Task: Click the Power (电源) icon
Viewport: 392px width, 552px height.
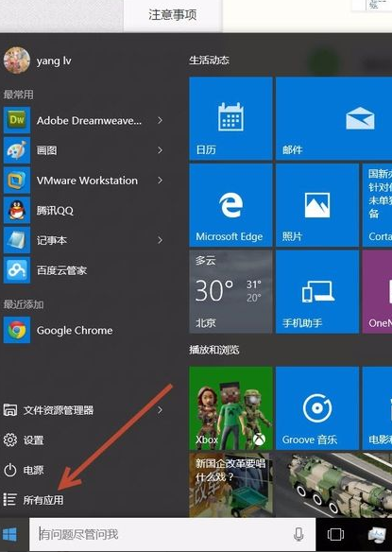Action: point(10,470)
